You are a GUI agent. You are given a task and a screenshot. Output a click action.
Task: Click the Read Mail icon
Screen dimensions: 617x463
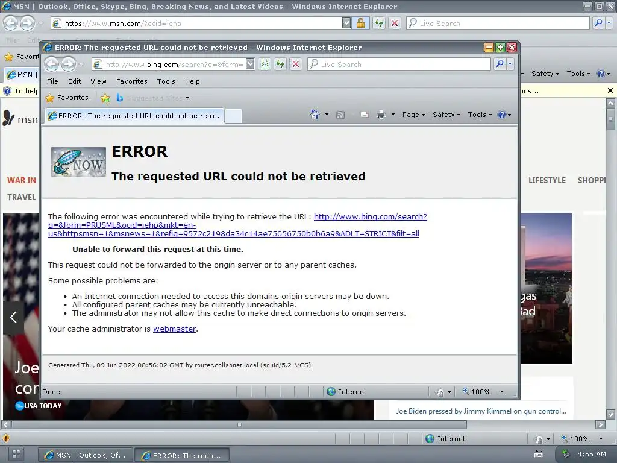pyautogui.click(x=365, y=115)
